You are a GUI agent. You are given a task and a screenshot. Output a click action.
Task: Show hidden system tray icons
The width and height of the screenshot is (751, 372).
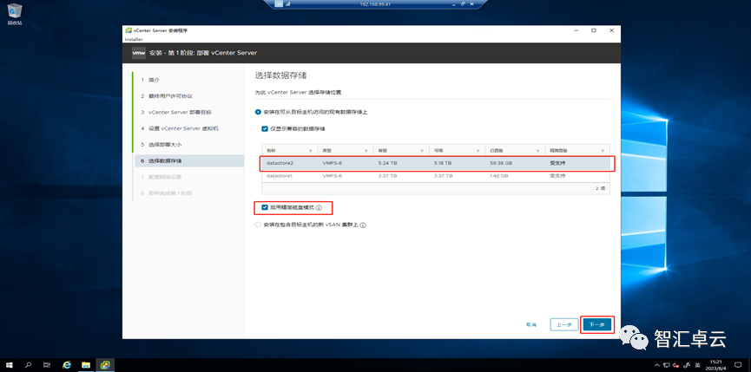(x=659, y=365)
